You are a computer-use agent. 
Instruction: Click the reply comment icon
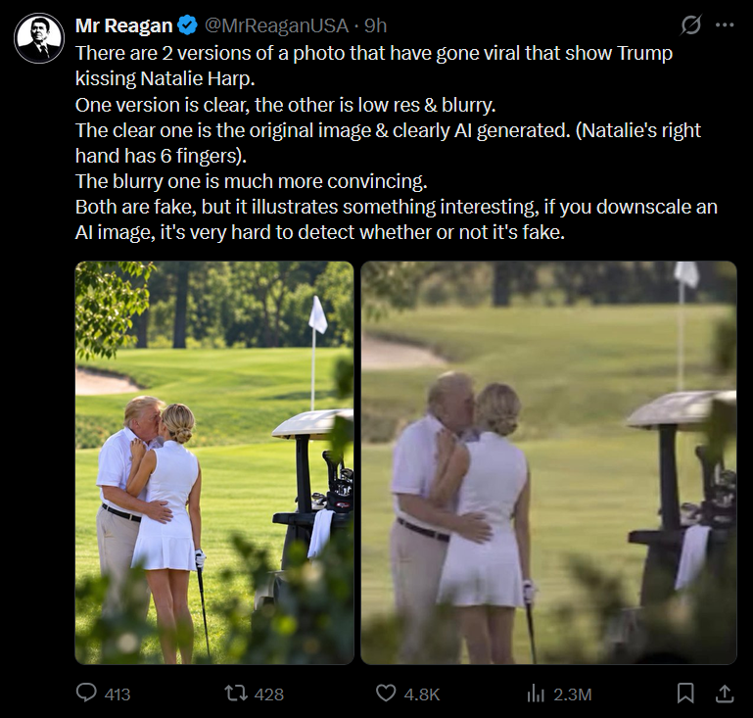[x=86, y=694]
